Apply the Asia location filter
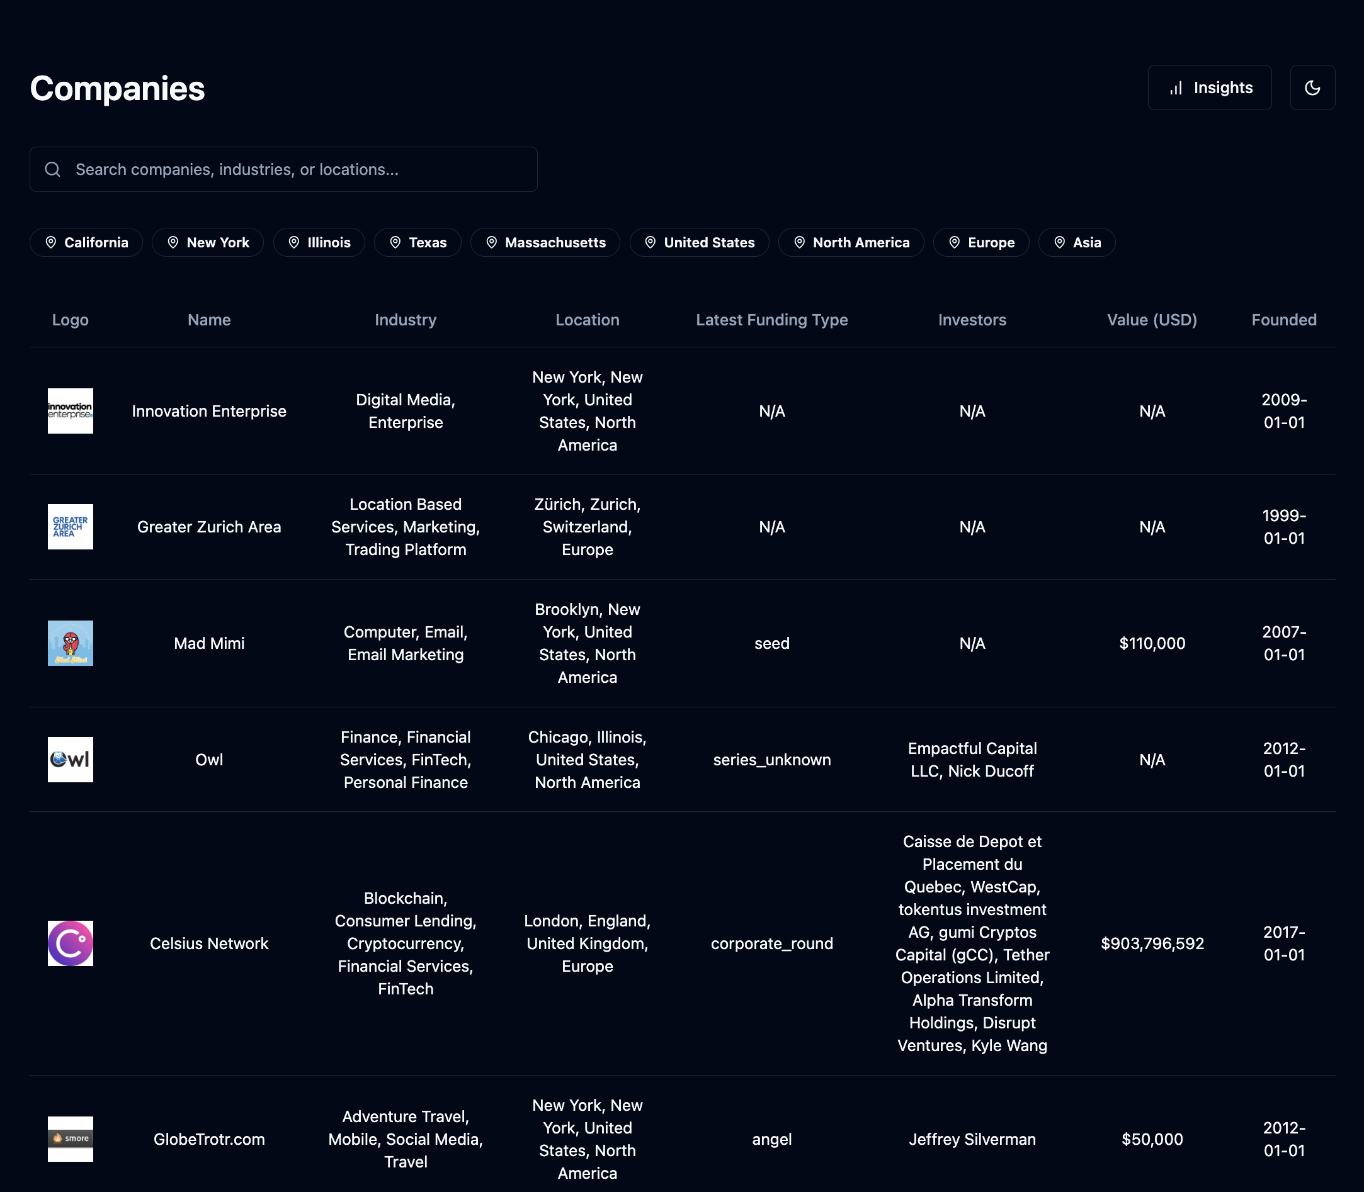The height and width of the screenshot is (1192, 1364). (x=1076, y=243)
